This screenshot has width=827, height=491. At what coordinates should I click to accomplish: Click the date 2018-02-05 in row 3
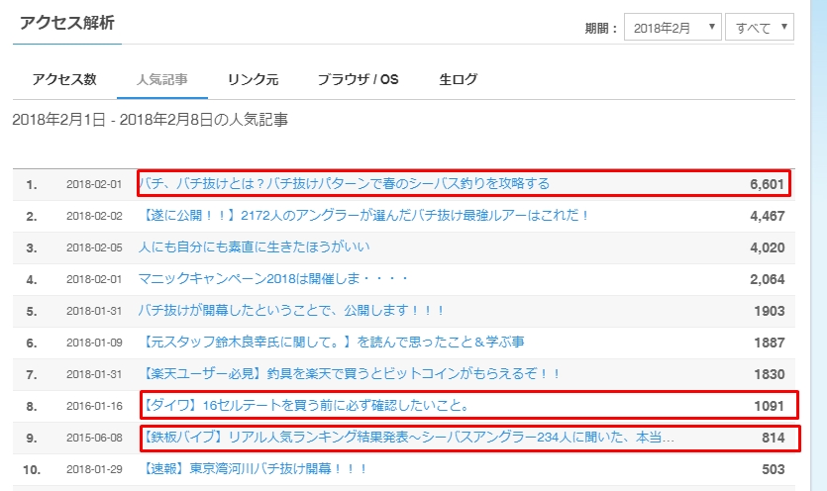point(94,247)
